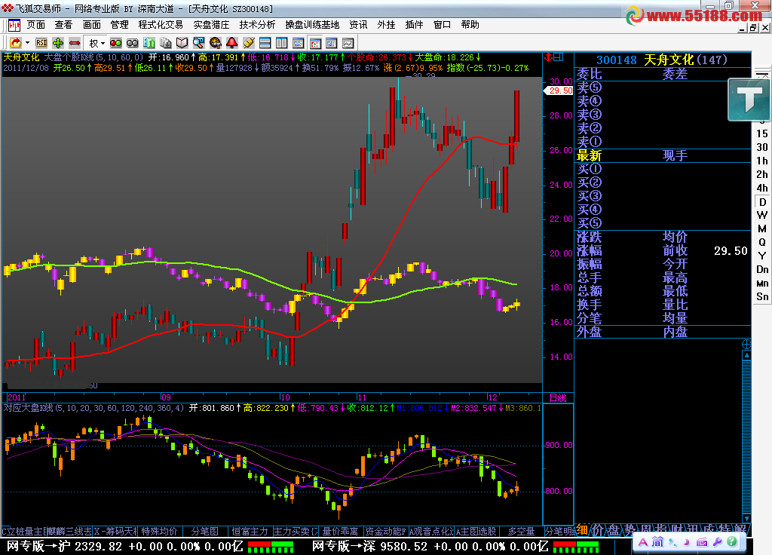
Task: Click the red alarm bell icon
Action: pyautogui.click(x=232, y=43)
